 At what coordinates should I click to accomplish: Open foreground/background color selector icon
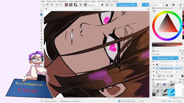(75, 5)
